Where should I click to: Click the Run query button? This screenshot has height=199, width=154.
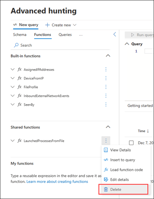[x=139, y=35]
